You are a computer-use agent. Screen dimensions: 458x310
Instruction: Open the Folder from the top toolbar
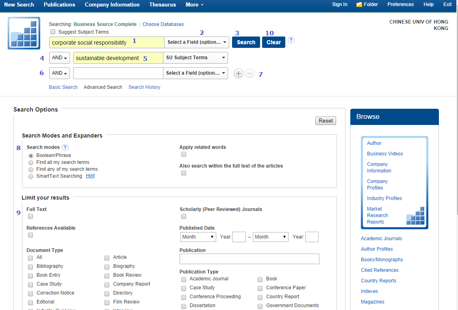coord(367,4)
